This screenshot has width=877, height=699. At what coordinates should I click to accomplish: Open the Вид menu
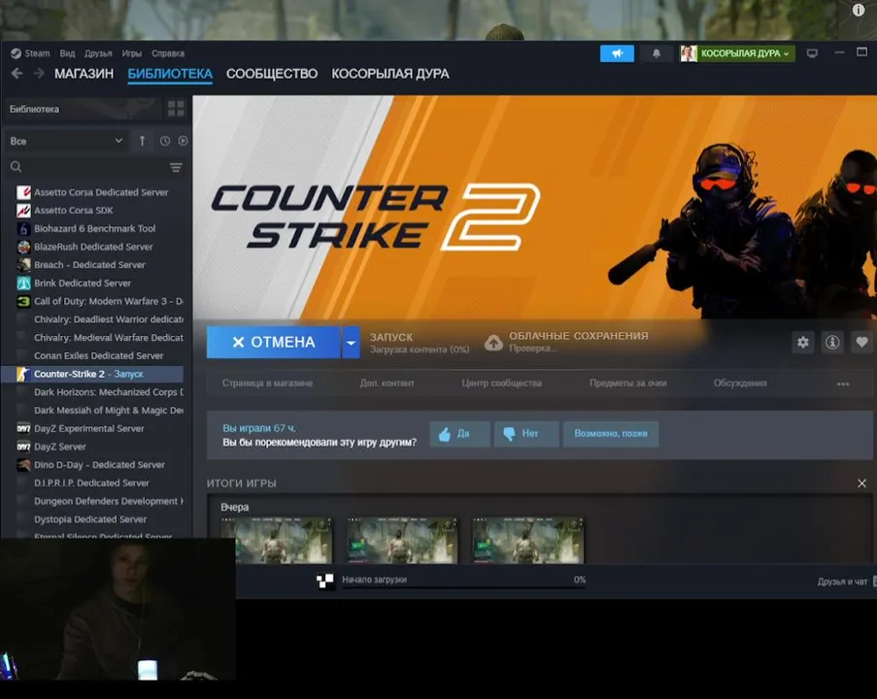[x=67, y=53]
